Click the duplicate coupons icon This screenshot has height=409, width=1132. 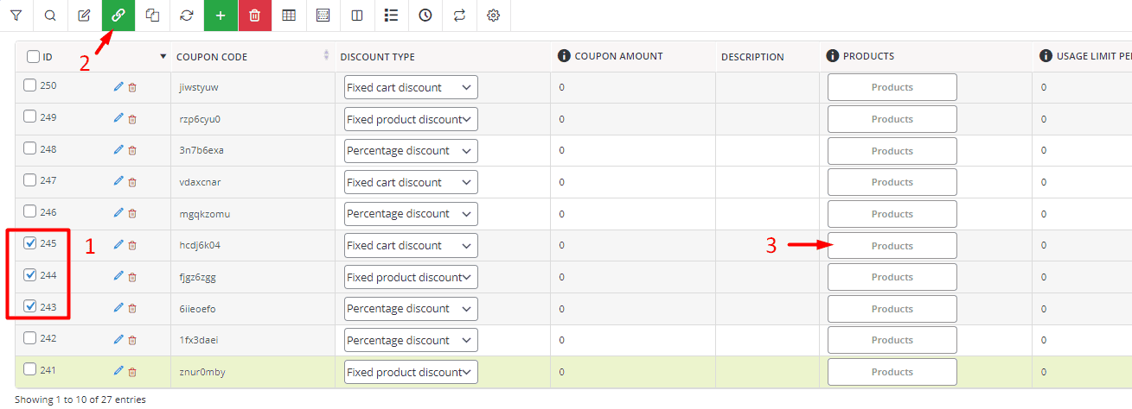[153, 16]
